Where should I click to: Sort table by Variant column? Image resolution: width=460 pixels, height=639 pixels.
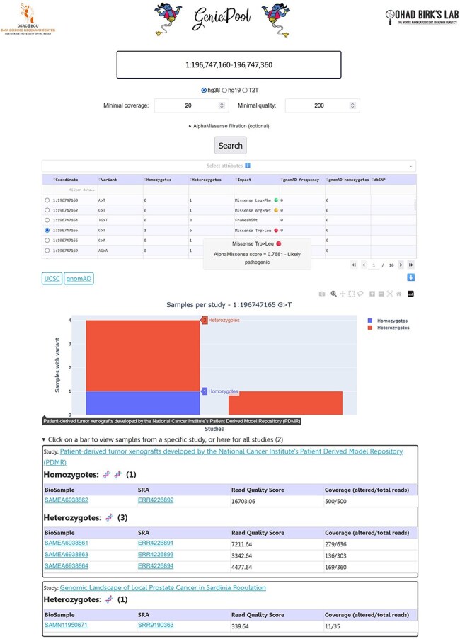100,180
